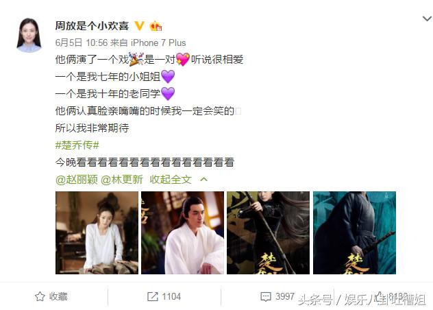
Task: Open @林更新 mention link
Action: 122,180
